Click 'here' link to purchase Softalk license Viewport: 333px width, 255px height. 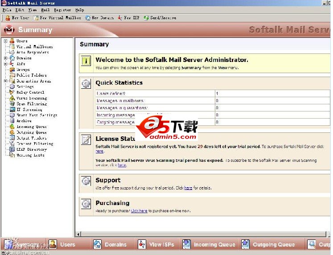(x=99, y=151)
